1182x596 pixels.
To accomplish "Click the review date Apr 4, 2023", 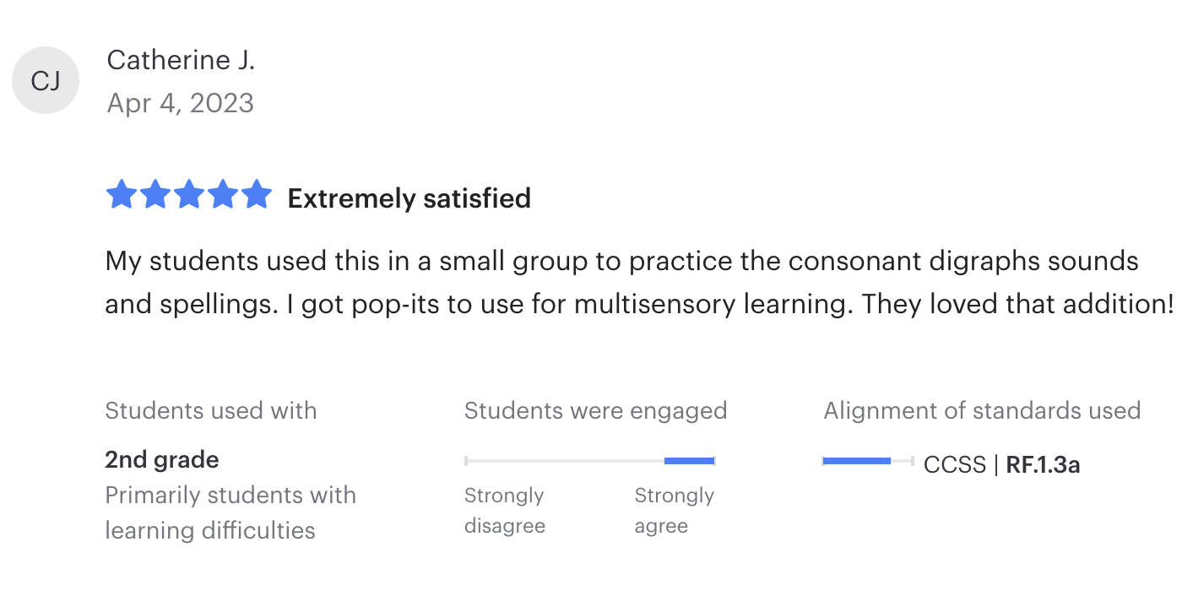I will (x=181, y=103).
